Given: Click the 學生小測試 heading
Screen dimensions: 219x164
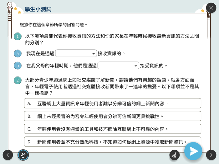Looking at the screenshot, I should (38, 9).
